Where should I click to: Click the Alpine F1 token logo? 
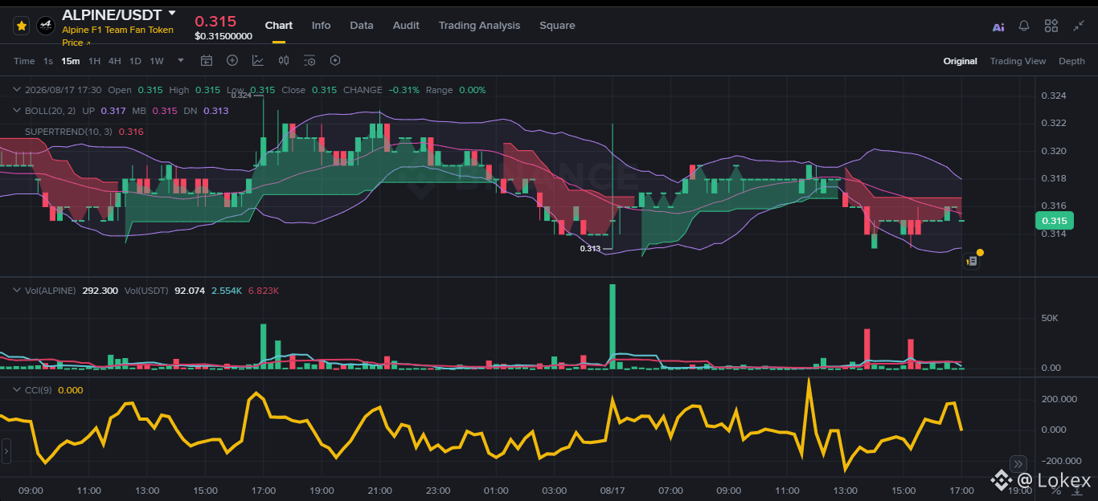click(x=46, y=26)
